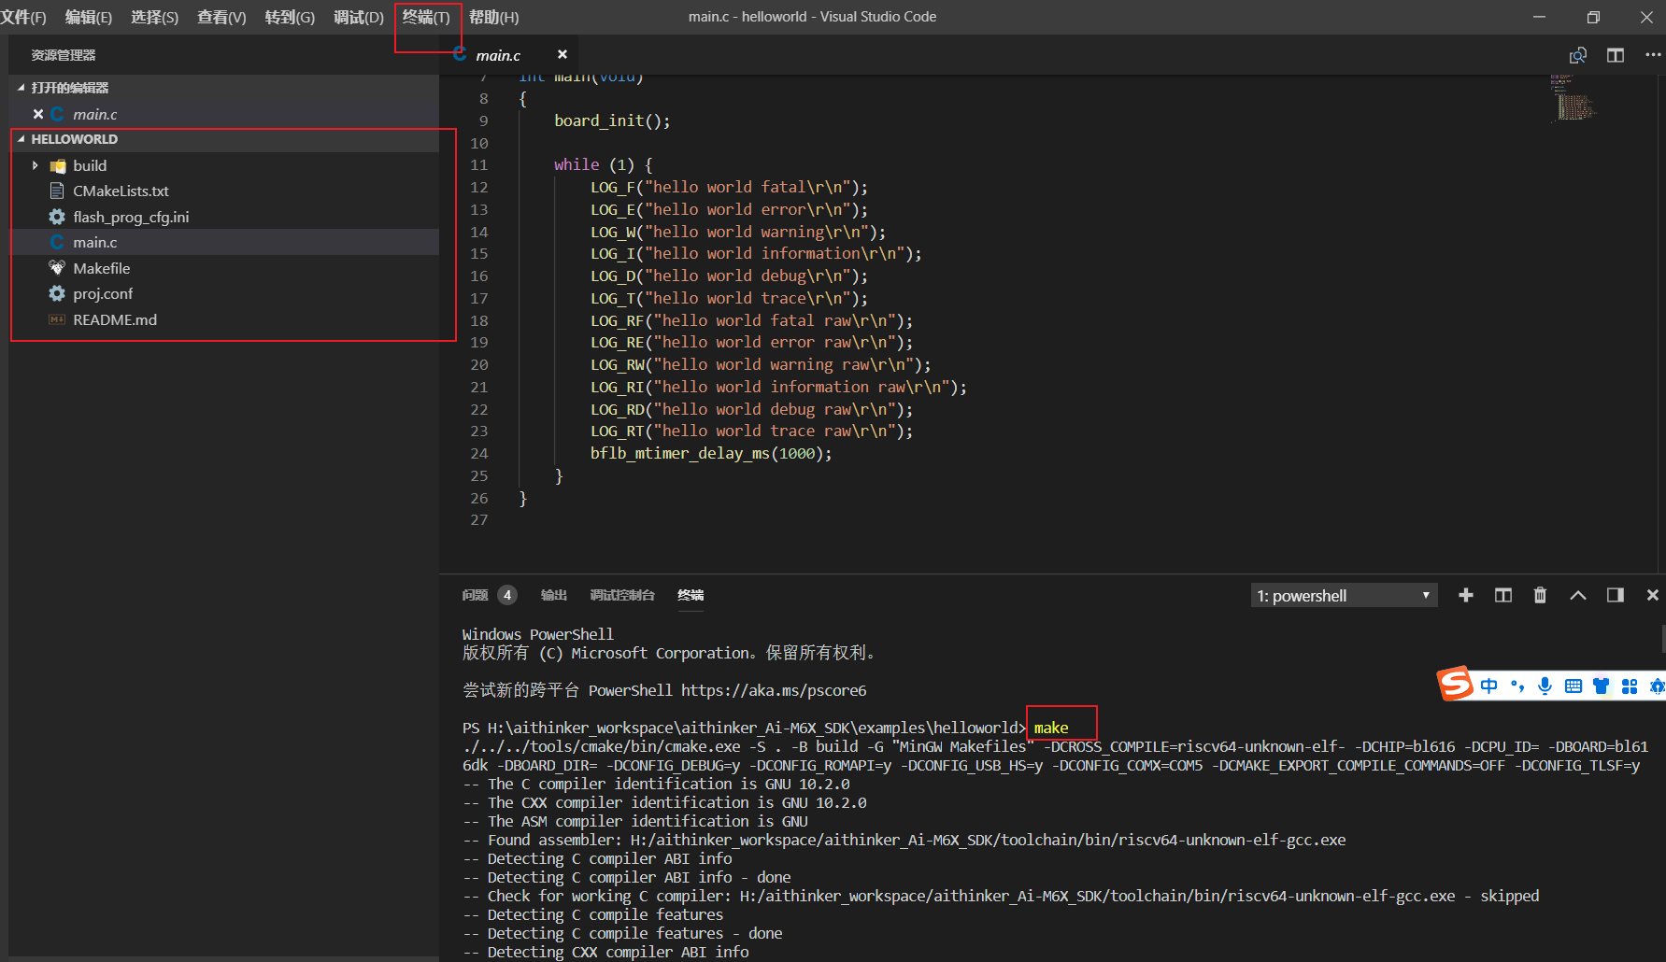This screenshot has height=962, width=1666.
Task: Toggle Sogou Chinese/English mode 中
Action: tap(1489, 686)
